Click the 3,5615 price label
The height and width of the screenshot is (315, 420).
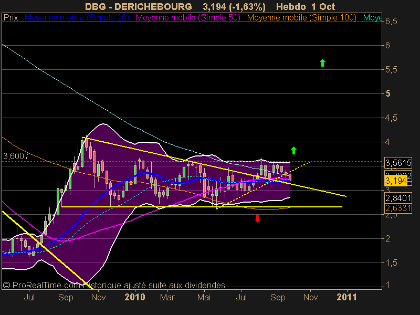[398, 163]
